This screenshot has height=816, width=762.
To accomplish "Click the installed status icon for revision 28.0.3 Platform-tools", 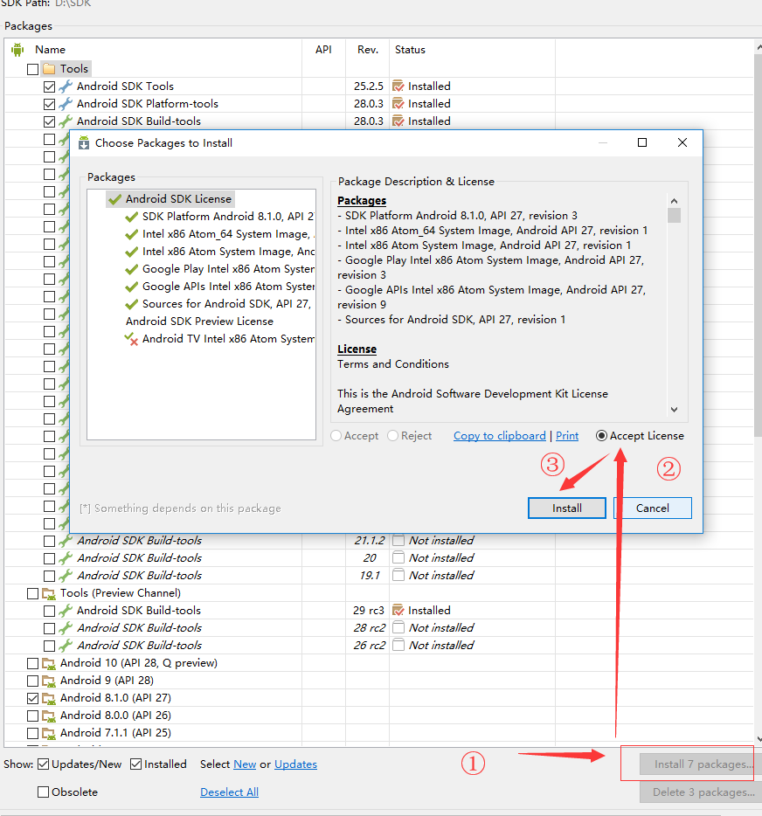I will tap(398, 104).
